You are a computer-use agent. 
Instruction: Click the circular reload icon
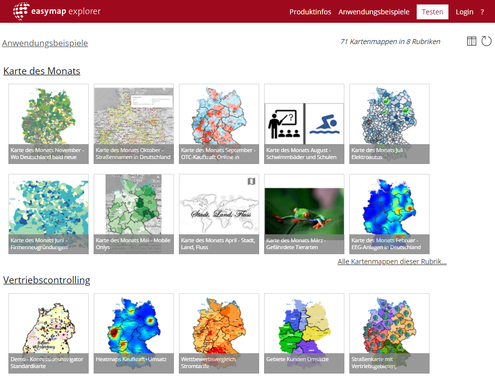[487, 41]
